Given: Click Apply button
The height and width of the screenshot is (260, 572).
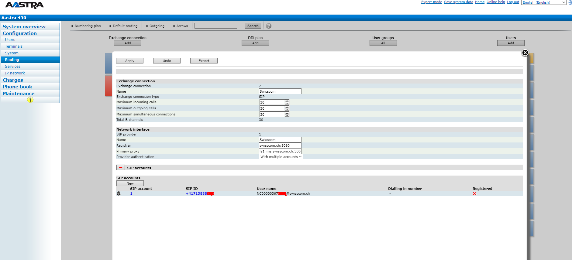Looking at the screenshot, I should pos(130,61).
